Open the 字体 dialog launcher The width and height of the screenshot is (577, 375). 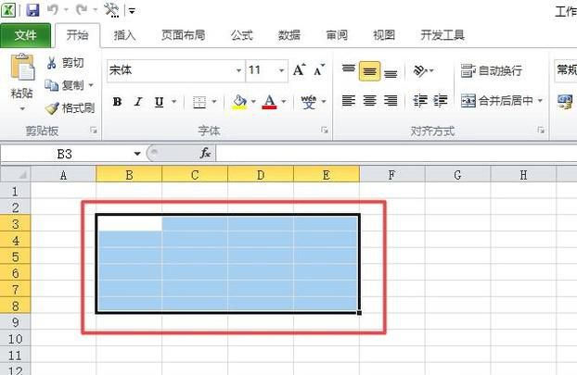[x=324, y=131]
